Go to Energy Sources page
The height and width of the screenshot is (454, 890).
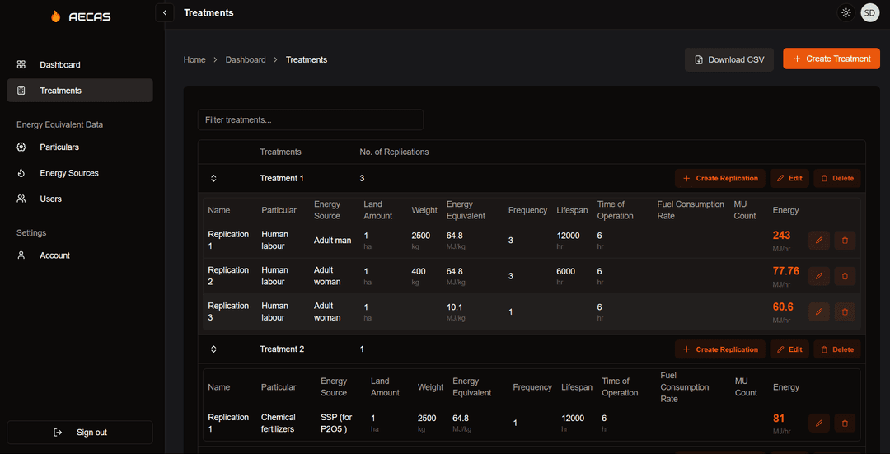click(x=69, y=173)
